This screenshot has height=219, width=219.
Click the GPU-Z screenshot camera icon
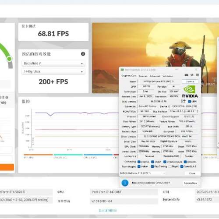pyautogui.click(x=187, y=75)
